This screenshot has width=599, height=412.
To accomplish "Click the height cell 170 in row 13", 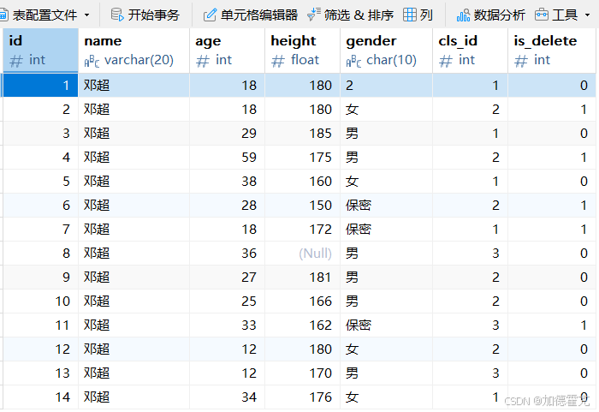I will (302, 373).
